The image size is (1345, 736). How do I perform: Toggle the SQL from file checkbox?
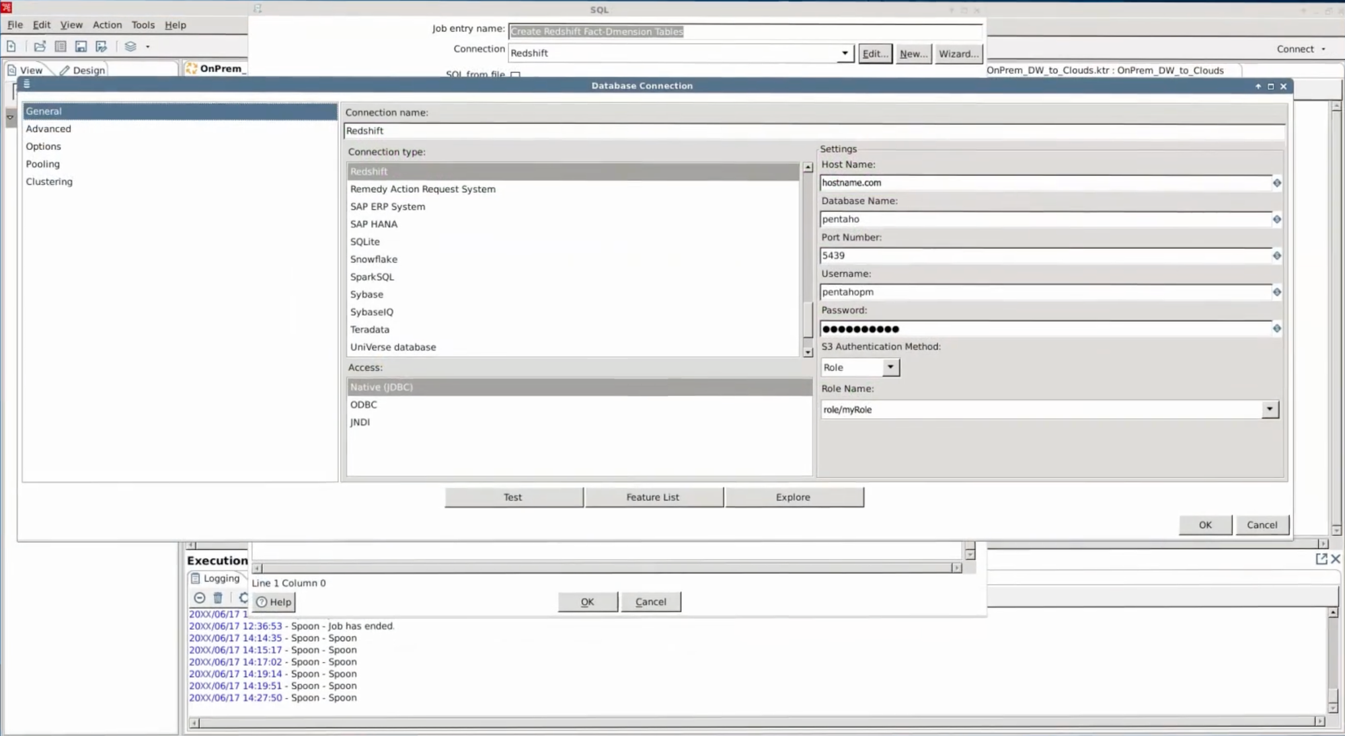click(516, 75)
